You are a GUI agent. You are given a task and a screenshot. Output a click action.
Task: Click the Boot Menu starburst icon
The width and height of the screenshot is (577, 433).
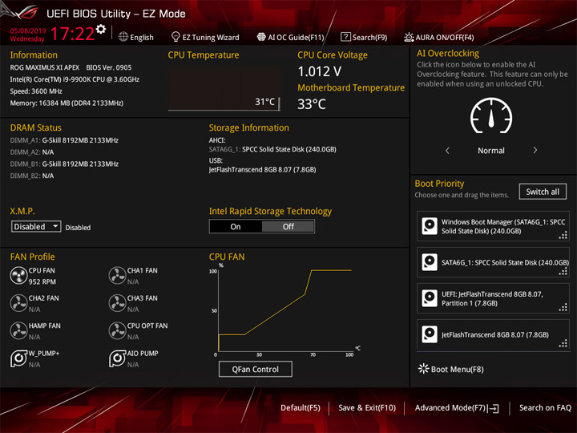tap(424, 369)
